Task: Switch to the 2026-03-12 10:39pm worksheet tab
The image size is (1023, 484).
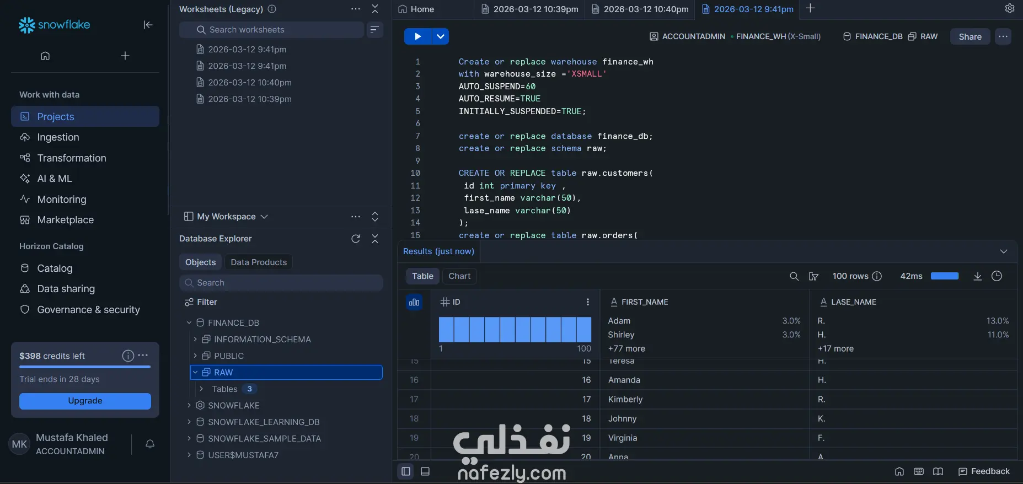Action: [530, 9]
